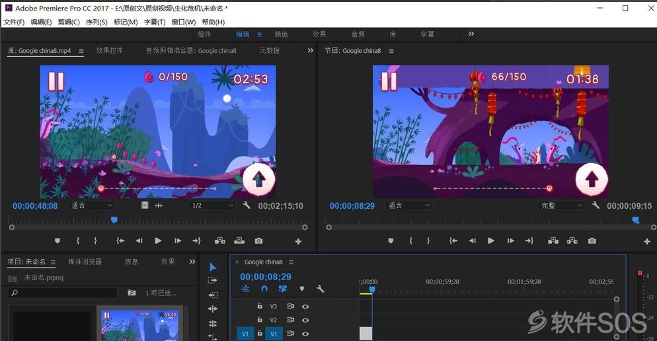The height and width of the screenshot is (341, 657).
Task: Click Extract button in Program monitor
Action: tap(572, 241)
